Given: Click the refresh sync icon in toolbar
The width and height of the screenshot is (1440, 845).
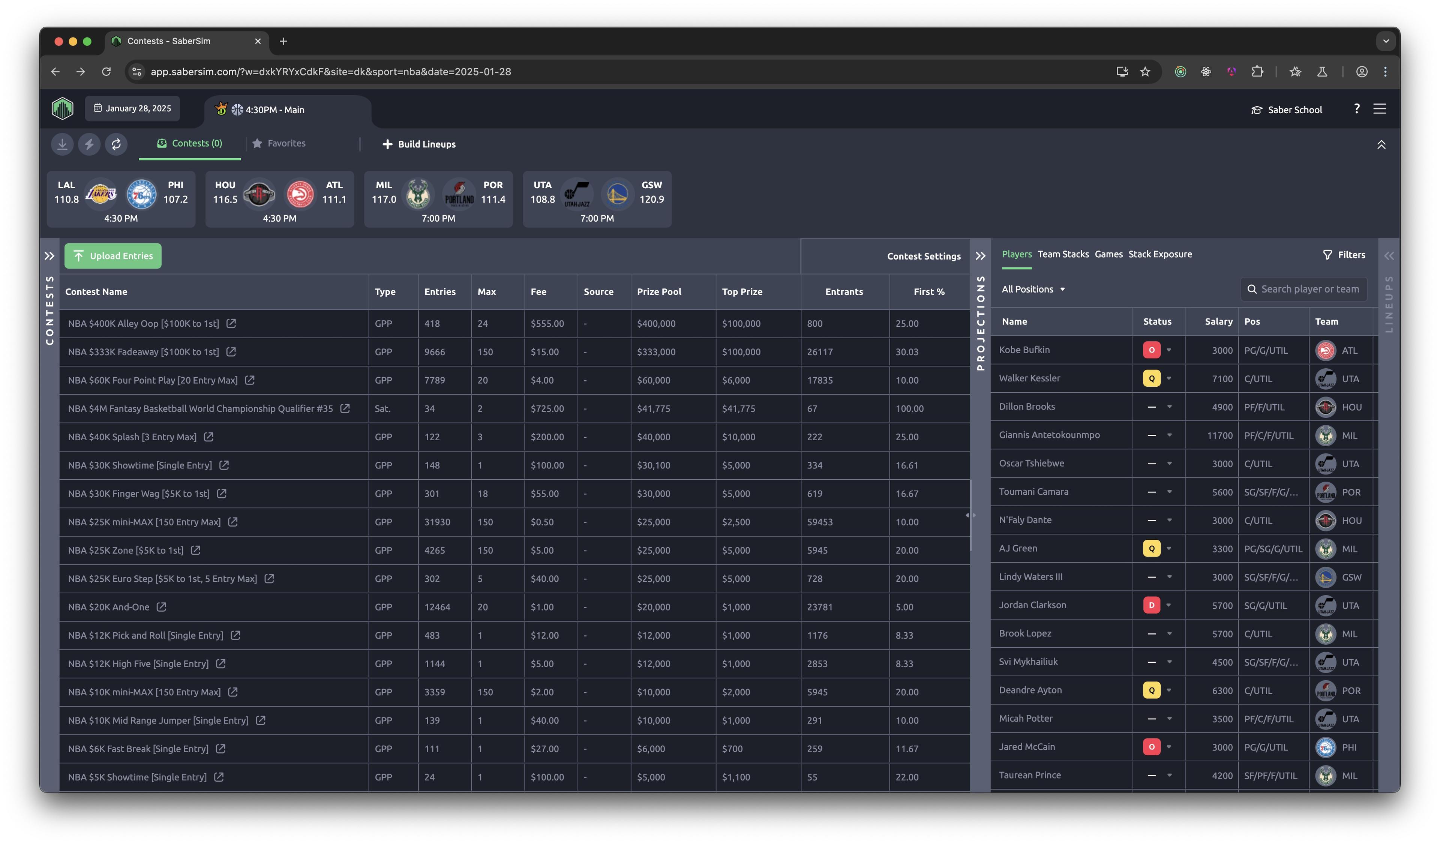Looking at the screenshot, I should (x=116, y=144).
